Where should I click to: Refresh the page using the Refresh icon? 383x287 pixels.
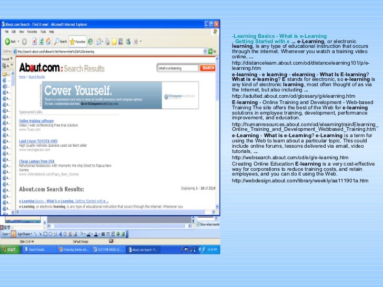pyautogui.click(x=41, y=42)
